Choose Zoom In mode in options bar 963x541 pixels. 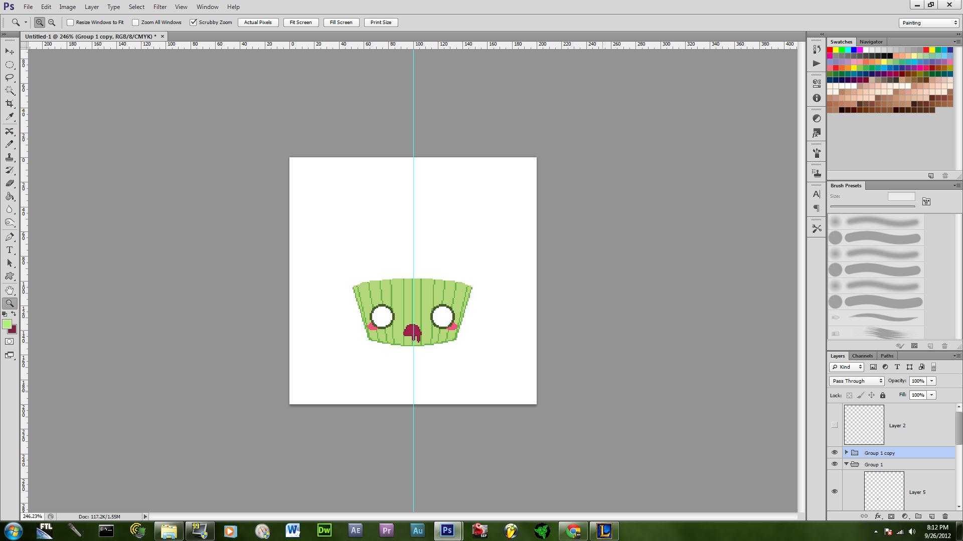click(x=39, y=23)
